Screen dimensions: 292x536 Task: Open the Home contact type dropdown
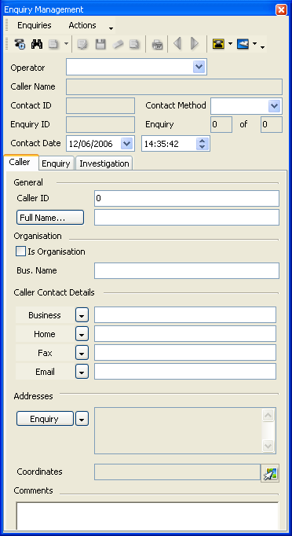(82, 334)
